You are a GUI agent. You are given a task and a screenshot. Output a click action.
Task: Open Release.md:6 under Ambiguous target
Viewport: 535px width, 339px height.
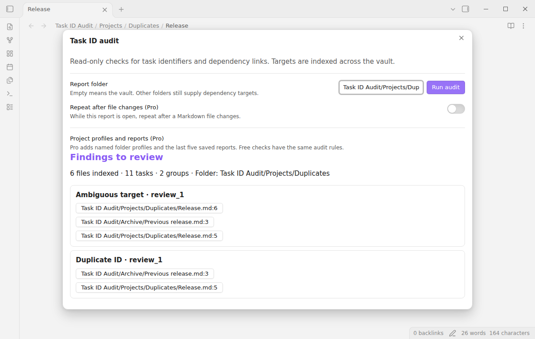tap(149, 208)
